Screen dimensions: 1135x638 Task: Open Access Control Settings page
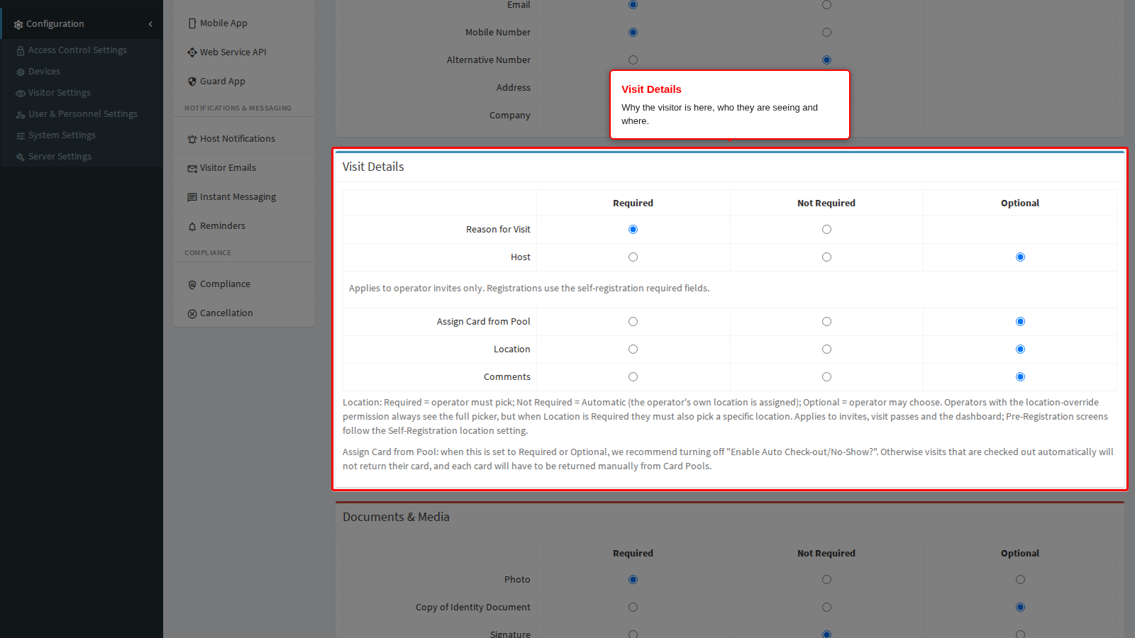[x=77, y=50]
